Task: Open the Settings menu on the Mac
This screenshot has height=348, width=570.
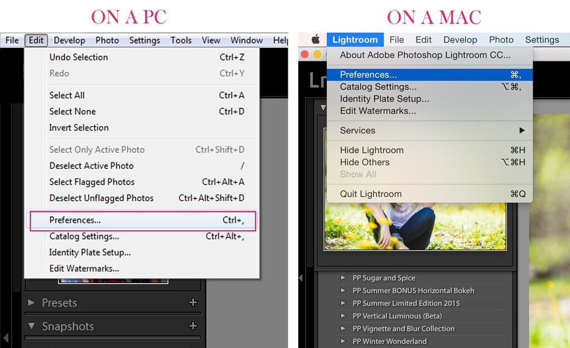Action: 542,39
